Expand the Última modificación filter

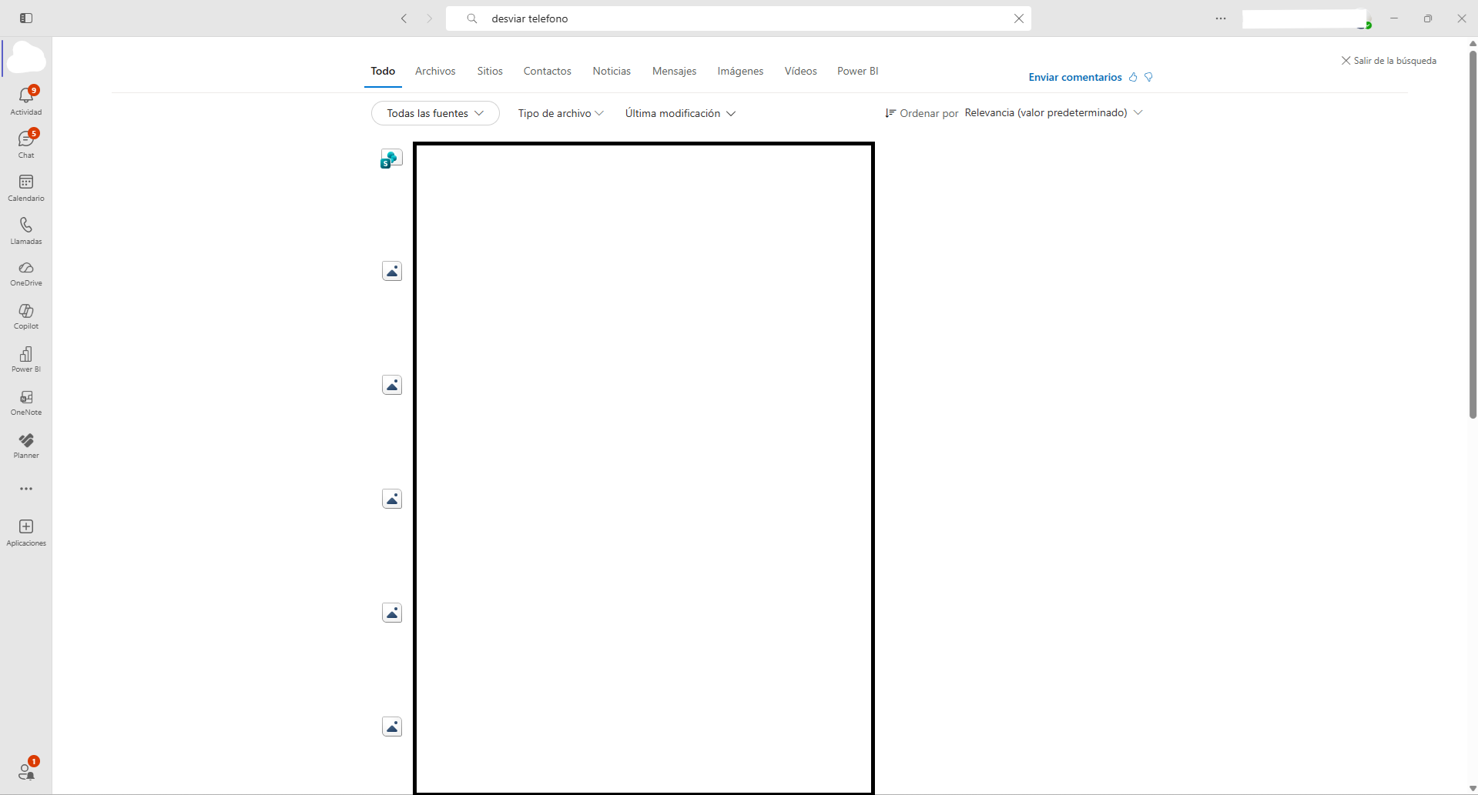point(680,113)
